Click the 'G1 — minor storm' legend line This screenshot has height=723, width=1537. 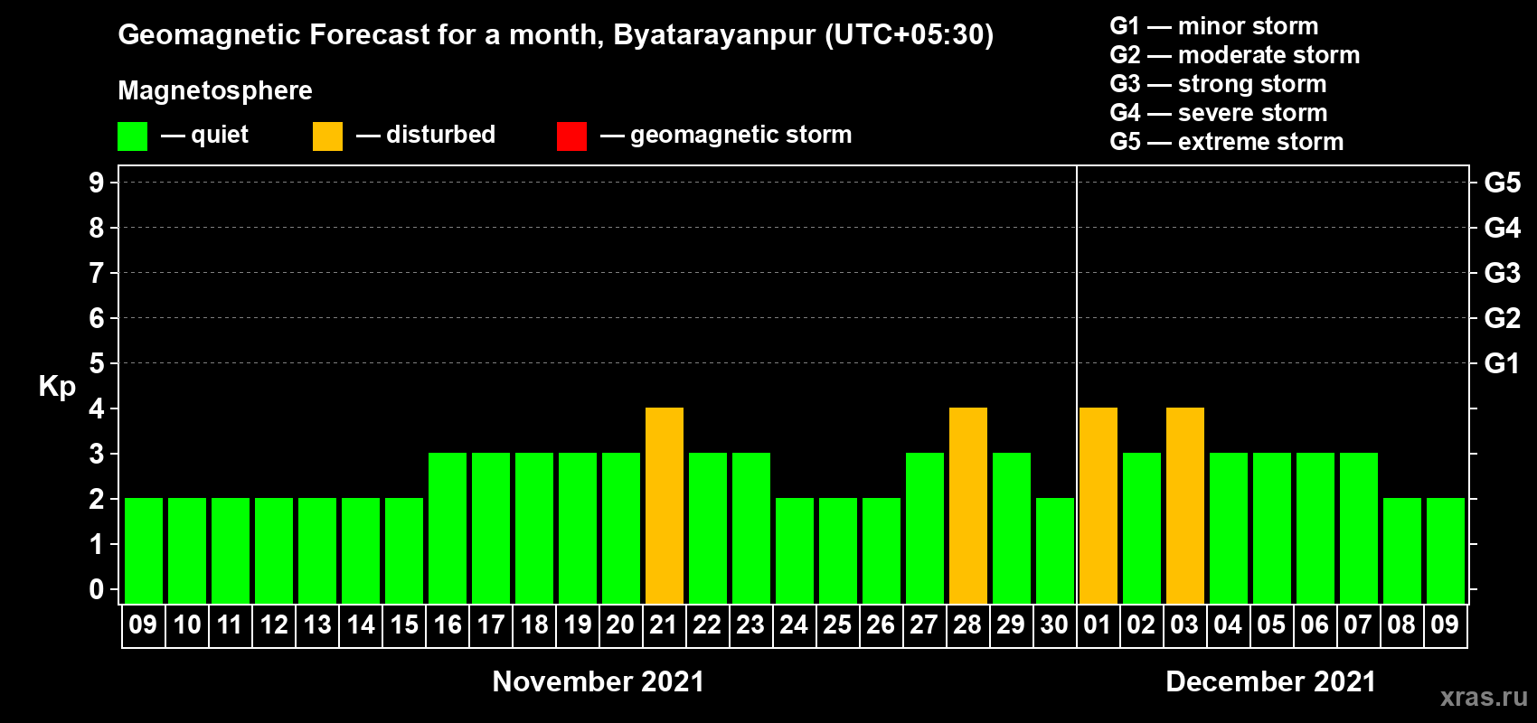point(1214,26)
